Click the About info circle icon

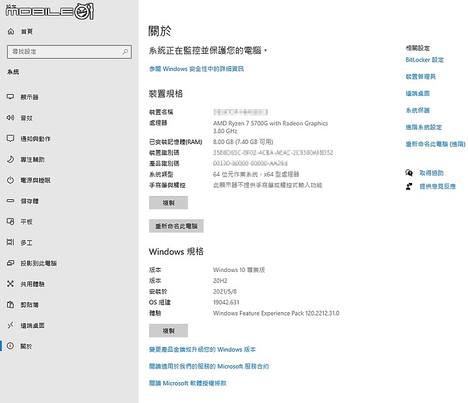(x=10, y=346)
